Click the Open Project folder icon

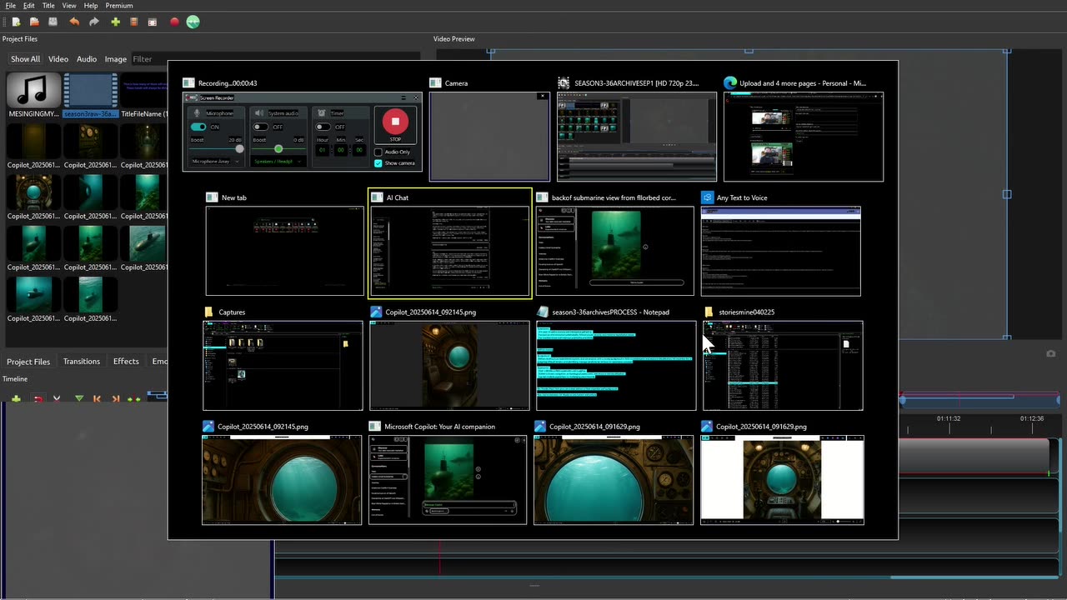click(34, 22)
